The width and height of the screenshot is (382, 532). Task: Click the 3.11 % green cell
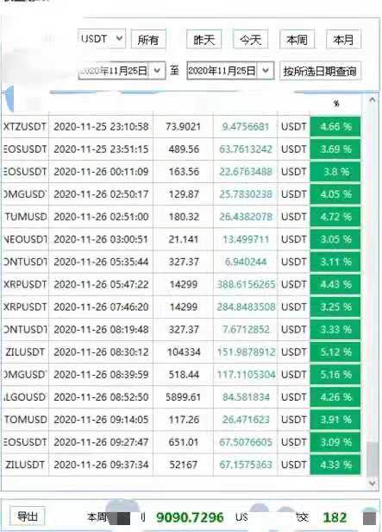tap(335, 262)
